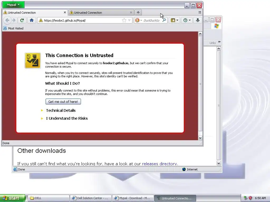Click Internet Explorer scrollbar up arrow
The image size is (270, 202).
pyautogui.click(x=219, y=48)
